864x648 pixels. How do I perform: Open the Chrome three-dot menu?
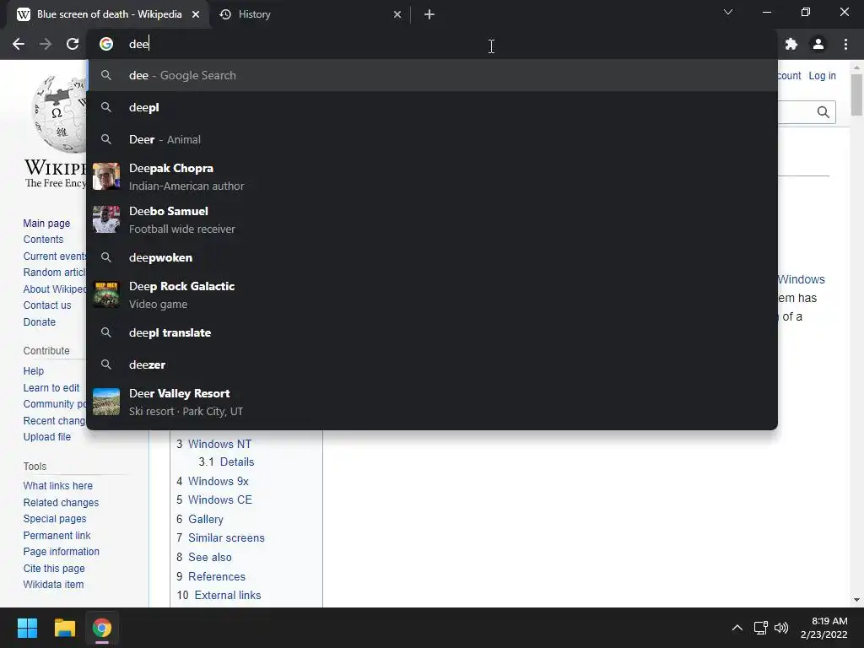point(845,44)
